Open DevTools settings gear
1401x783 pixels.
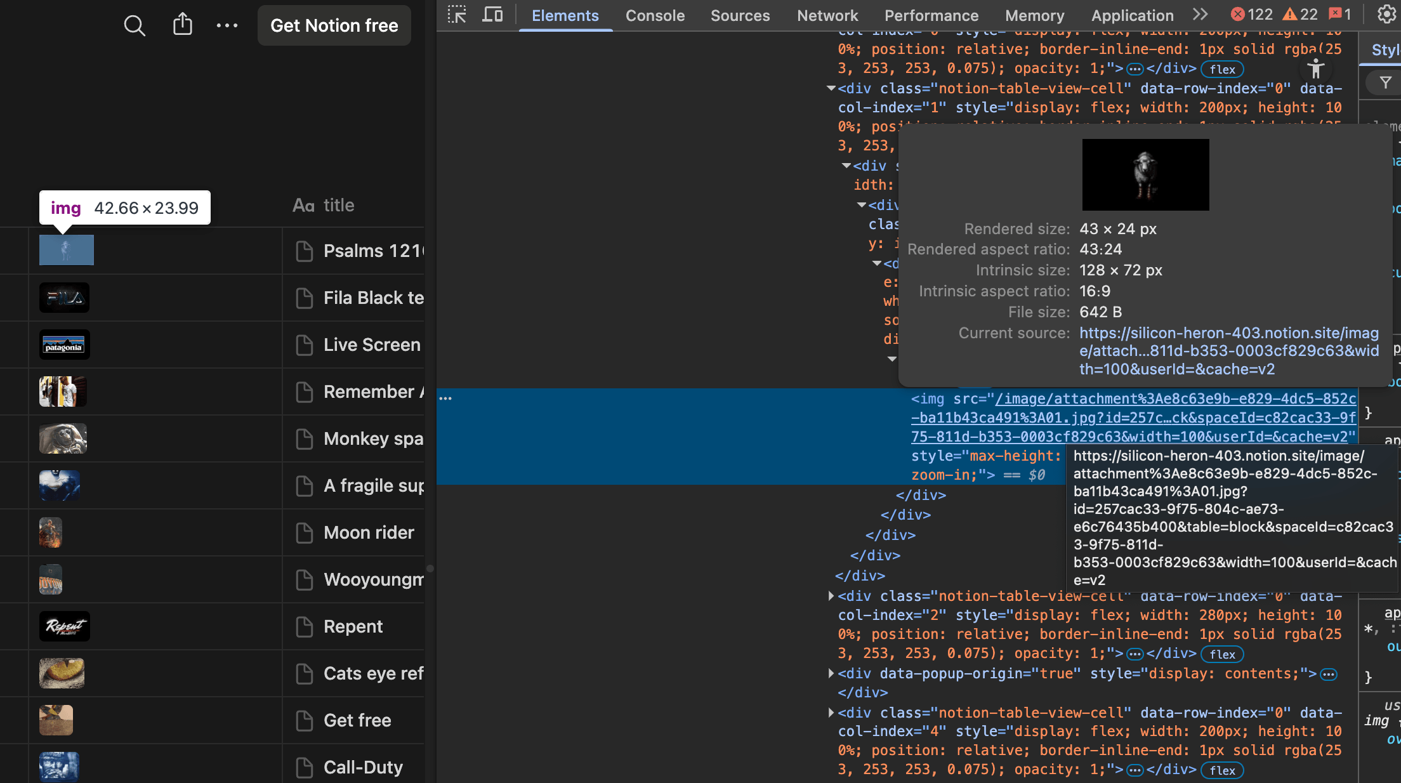click(1386, 14)
